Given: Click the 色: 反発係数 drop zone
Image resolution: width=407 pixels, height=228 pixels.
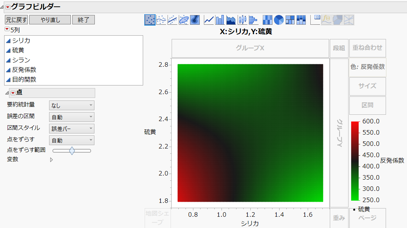Looking at the screenshot, I should point(368,67).
